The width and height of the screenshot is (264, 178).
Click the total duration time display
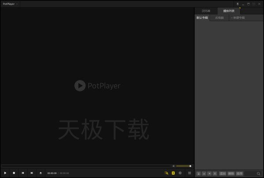tap(64, 173)
